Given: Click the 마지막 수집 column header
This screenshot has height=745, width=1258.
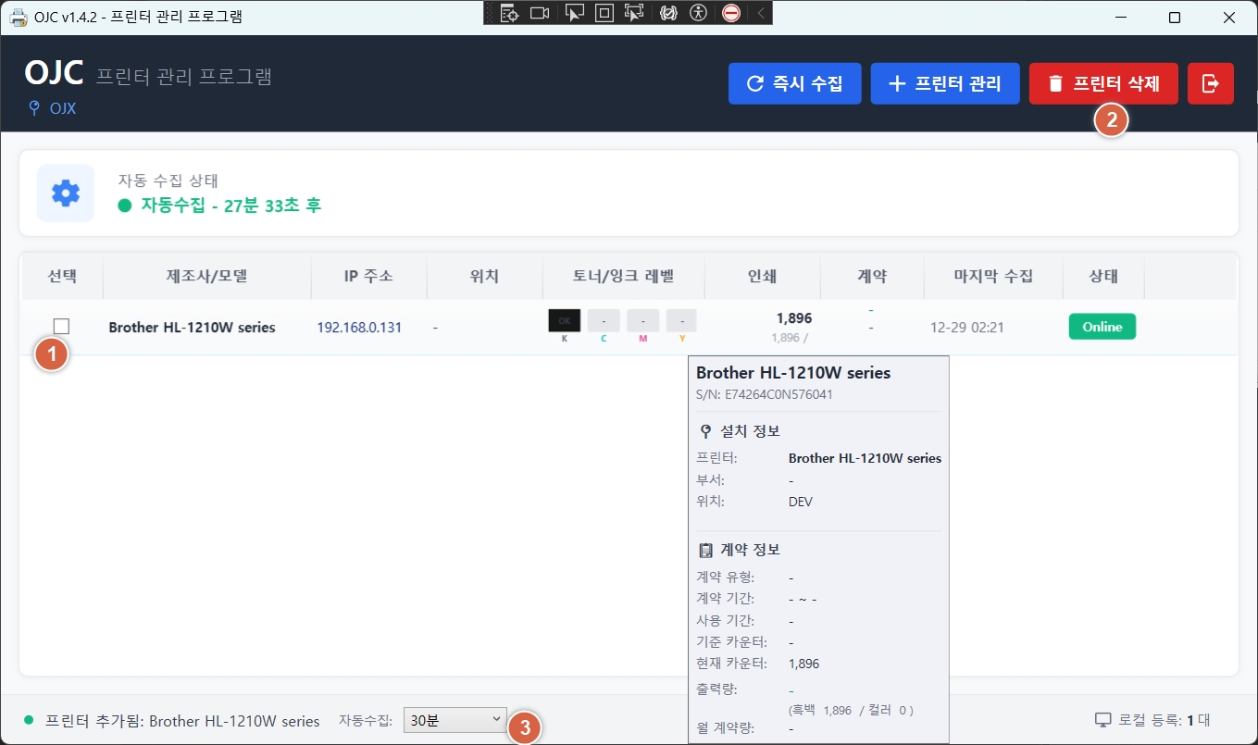Looking at the screenshot, I should (992, 276).
